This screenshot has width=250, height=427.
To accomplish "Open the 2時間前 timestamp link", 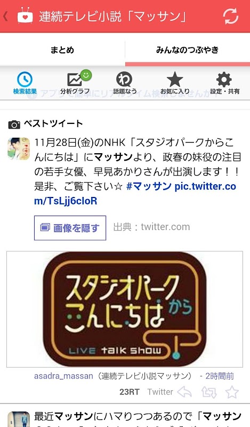I will pyautogui.click(x=220, y=376).
